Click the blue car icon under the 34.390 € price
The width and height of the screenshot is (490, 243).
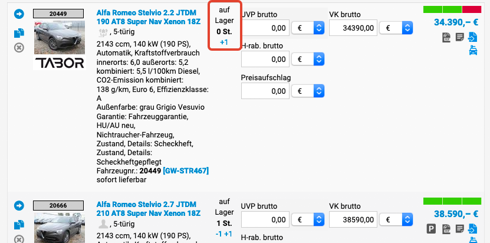(473, 51)
